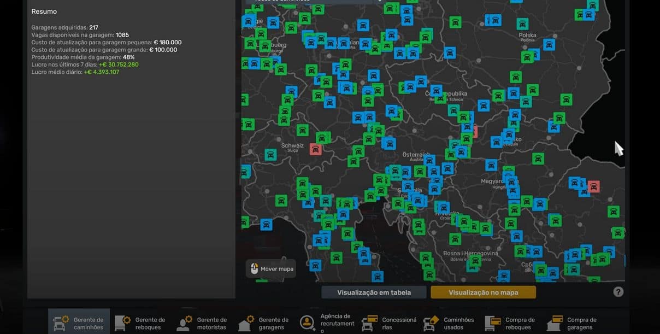The image size is (660, 334).
Task: Visit Concessionárias truck dealer
Action: pyautogui.click(x=387, y=323)
